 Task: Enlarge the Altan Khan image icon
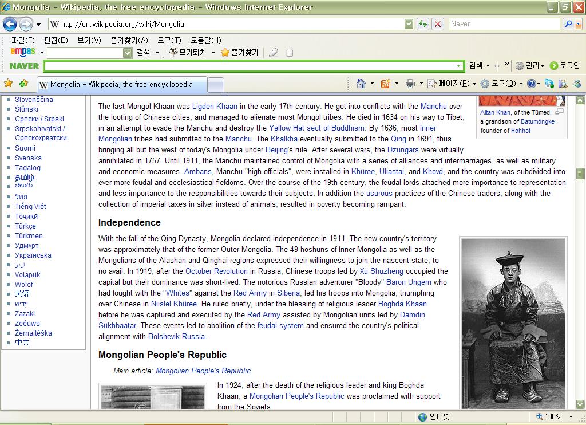[559, 112]
